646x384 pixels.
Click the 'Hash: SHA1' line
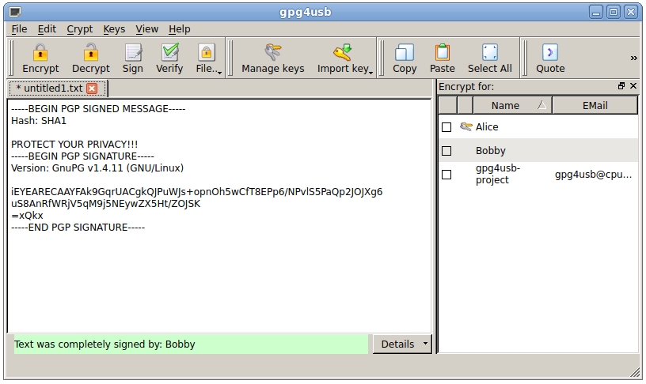pos(39,120)
